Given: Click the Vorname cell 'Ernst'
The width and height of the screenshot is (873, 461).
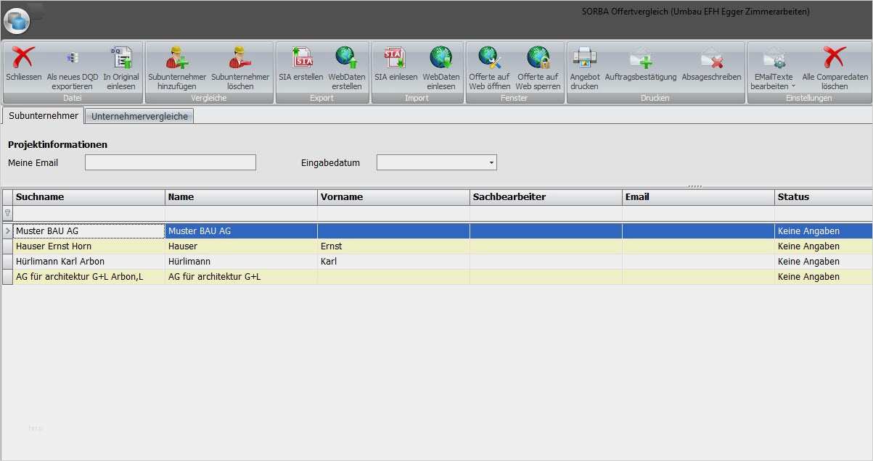Looking at the screenshot, I should tap(394, 246).
